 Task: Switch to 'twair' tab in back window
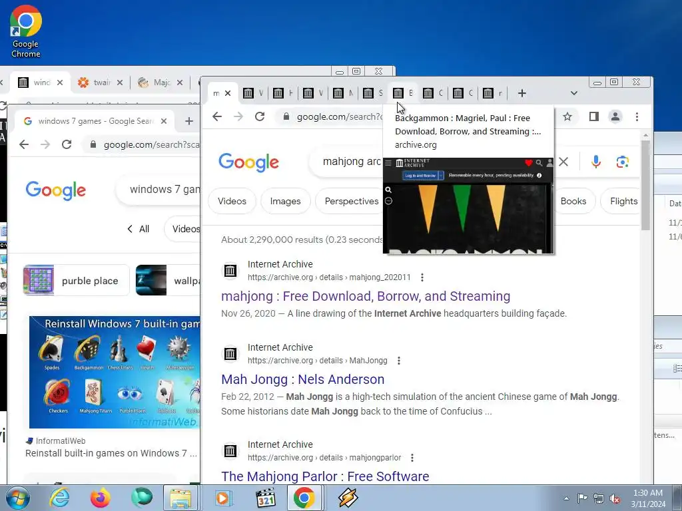coord(101,83)
